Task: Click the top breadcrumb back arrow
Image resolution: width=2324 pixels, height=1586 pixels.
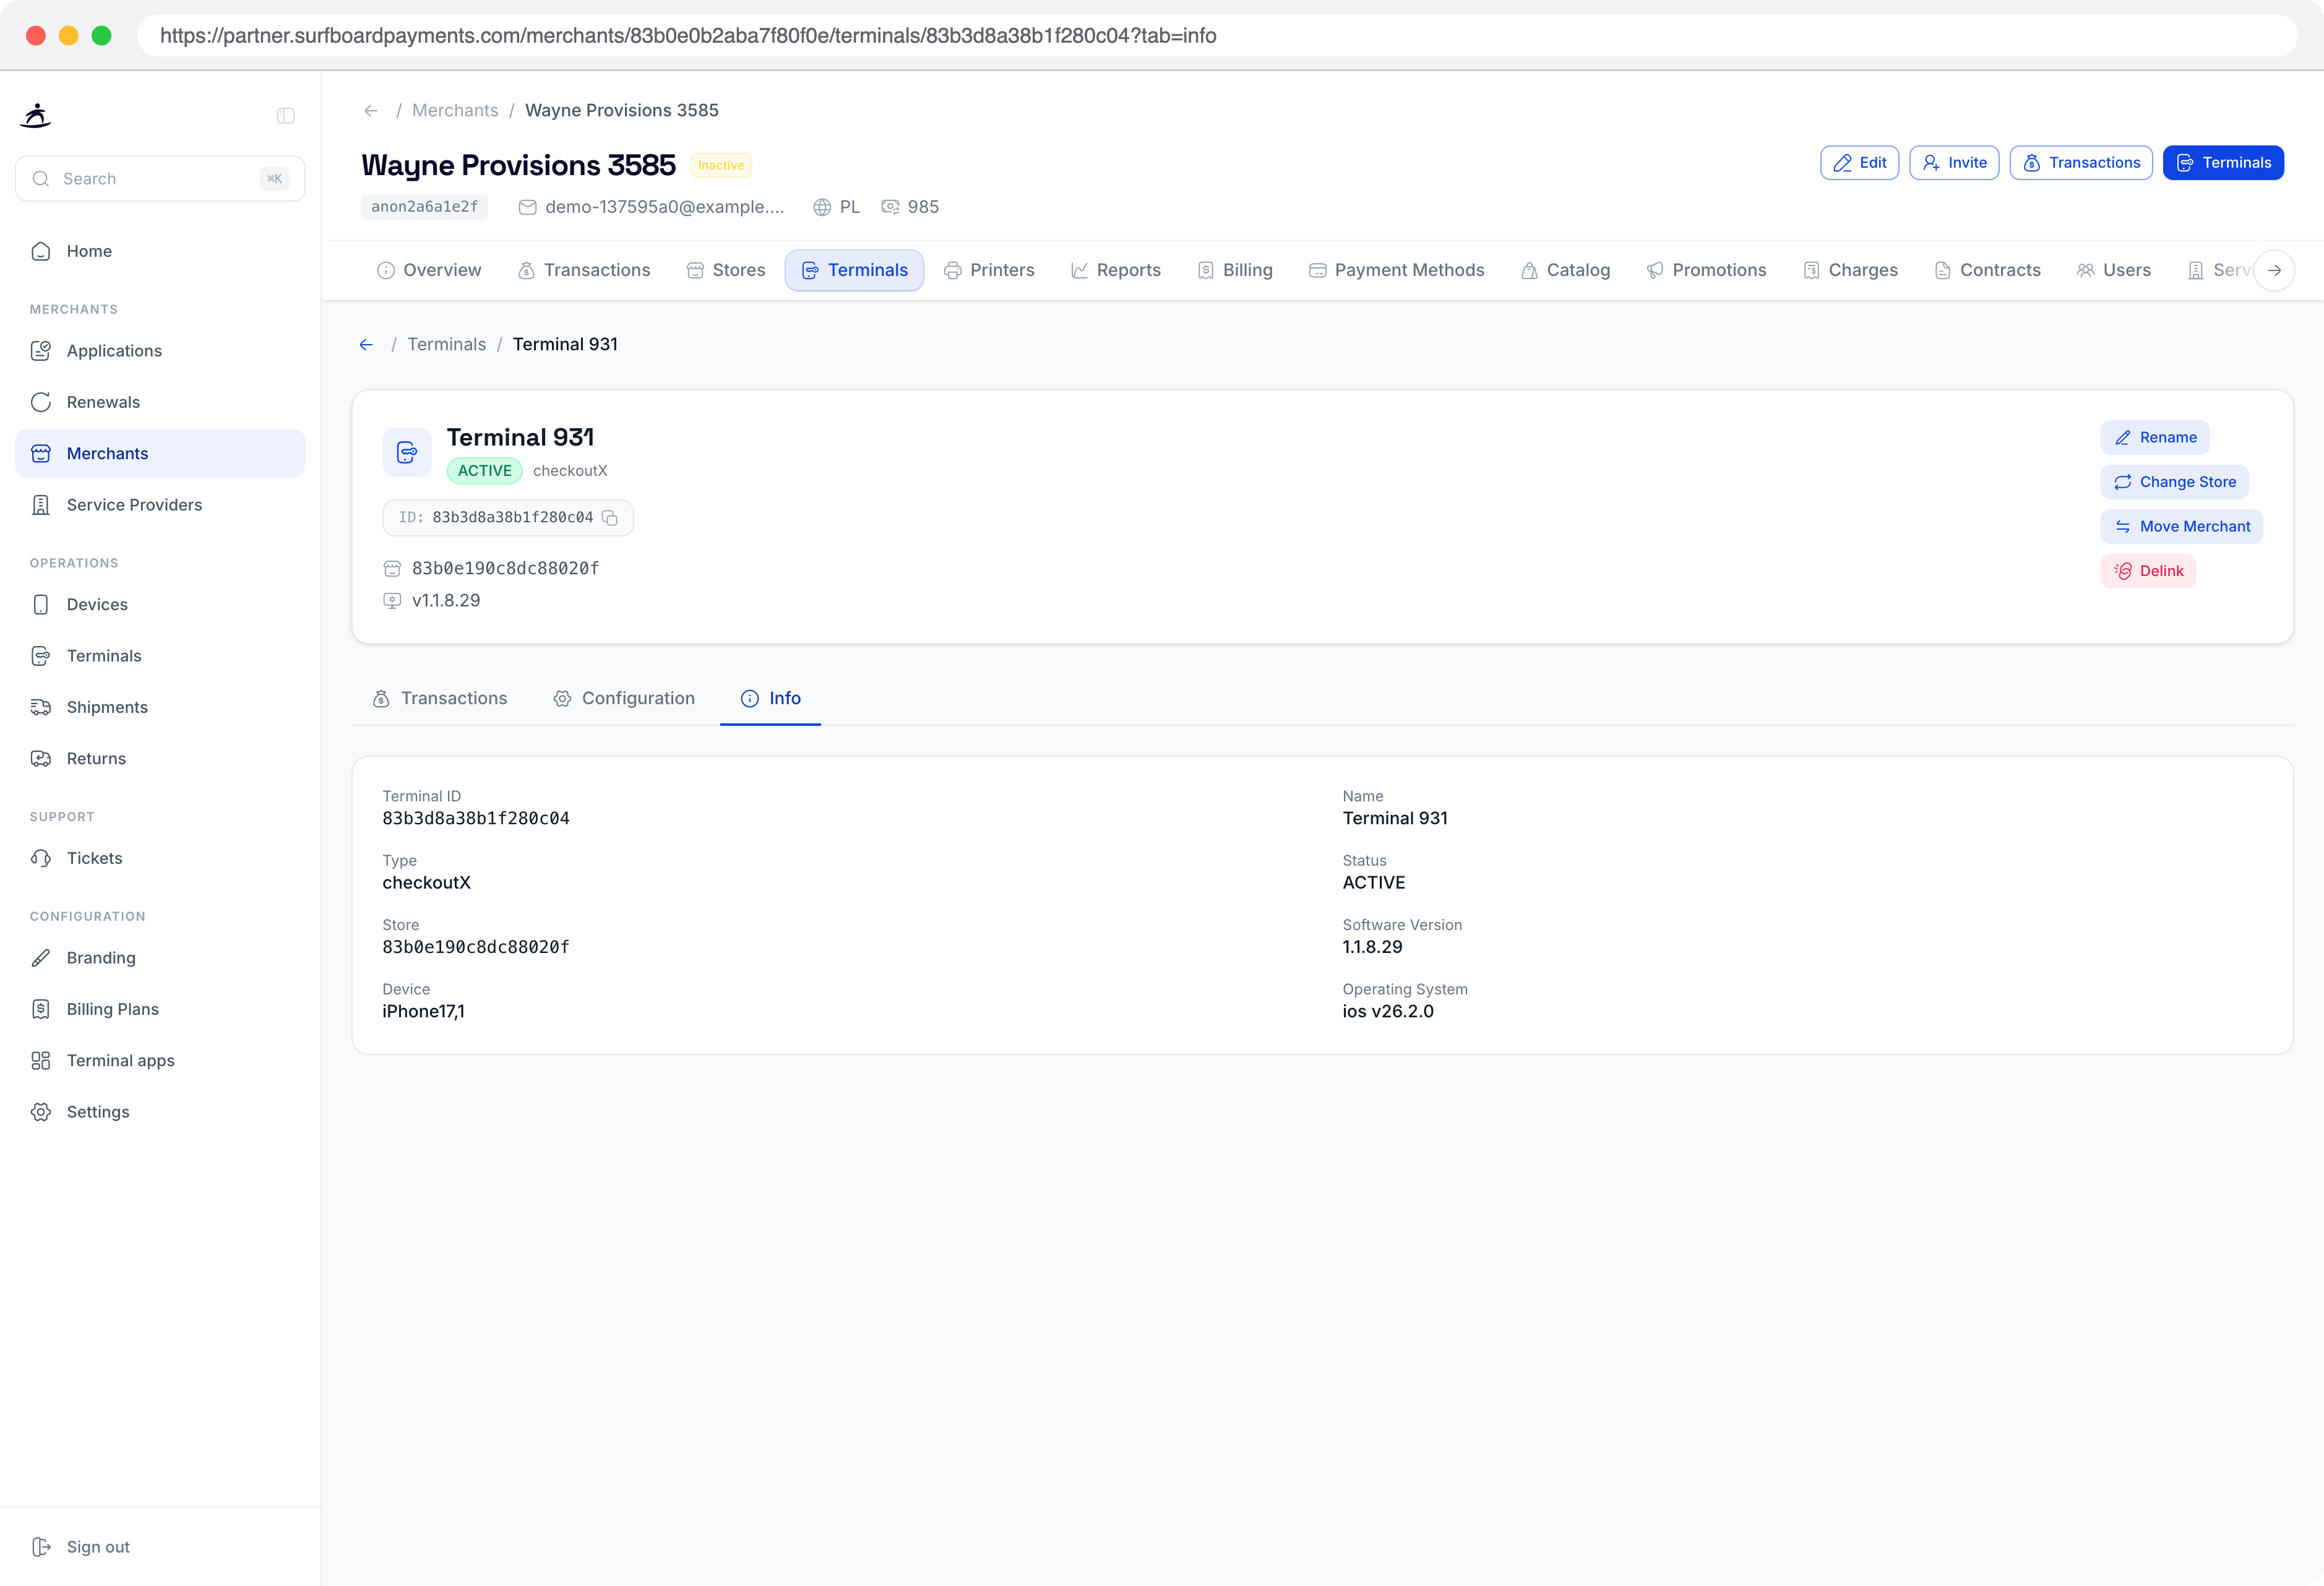Action: point(371,111)
